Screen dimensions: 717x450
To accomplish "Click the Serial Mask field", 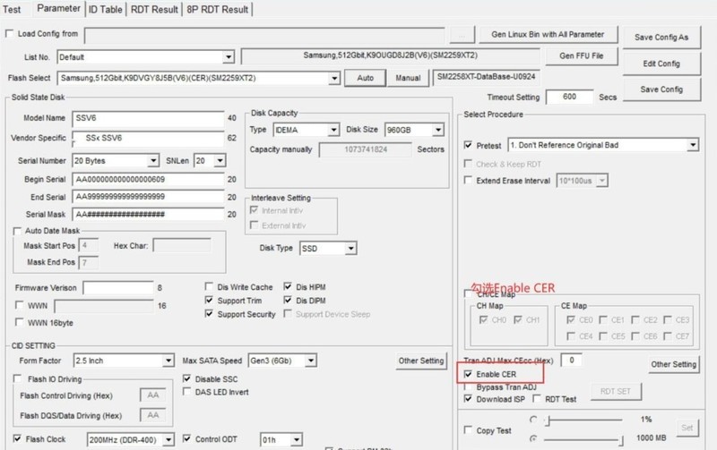I will 148,214.
